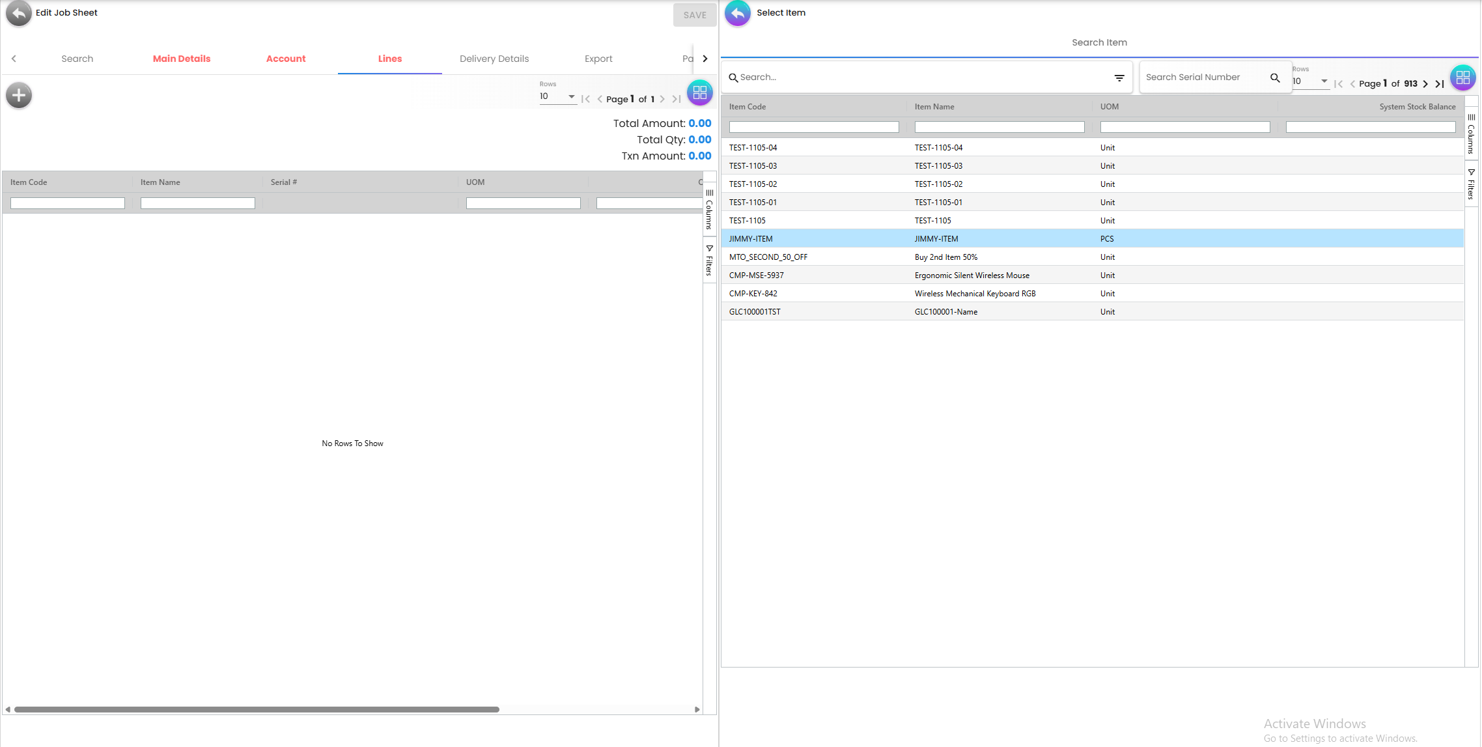
Task: Click Lines scrollbar right arrow
Action: click(697, 709)
